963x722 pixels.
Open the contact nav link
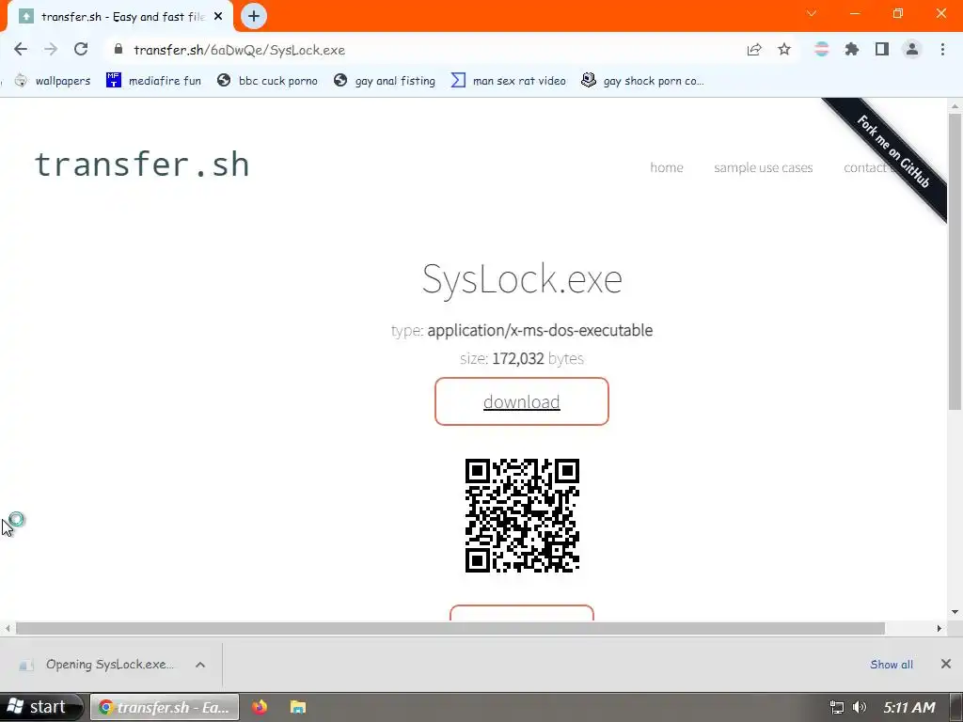865,167
